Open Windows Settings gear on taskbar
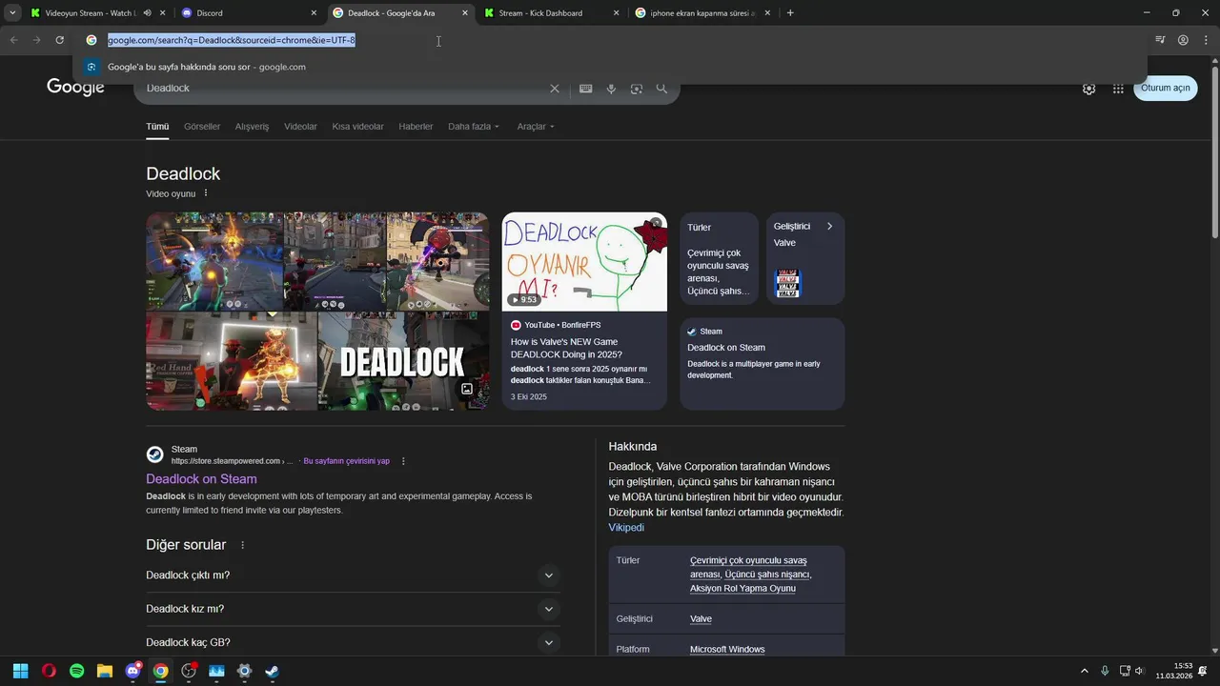This screenshot has height=686, width=1220. click(244, 671)
